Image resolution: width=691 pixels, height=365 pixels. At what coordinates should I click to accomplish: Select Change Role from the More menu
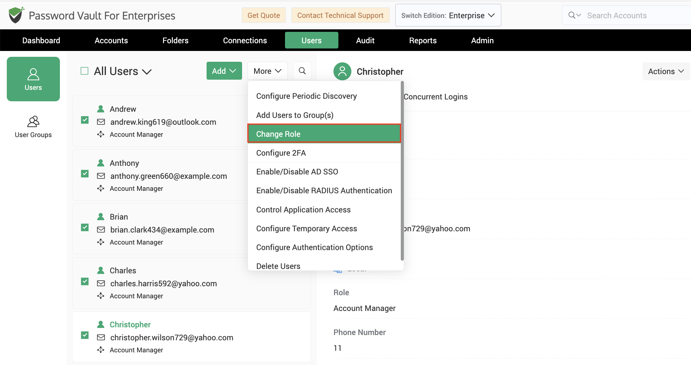(324, 134)
